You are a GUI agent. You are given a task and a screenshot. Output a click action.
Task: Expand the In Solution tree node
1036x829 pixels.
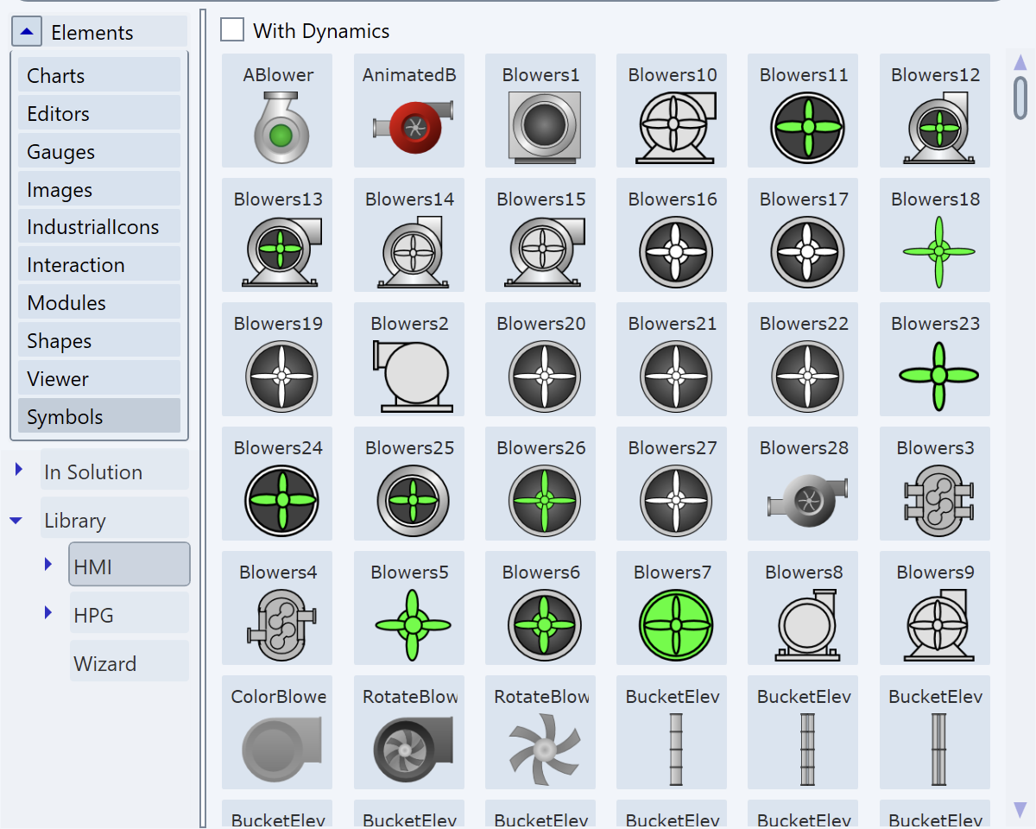coord(19,471)
